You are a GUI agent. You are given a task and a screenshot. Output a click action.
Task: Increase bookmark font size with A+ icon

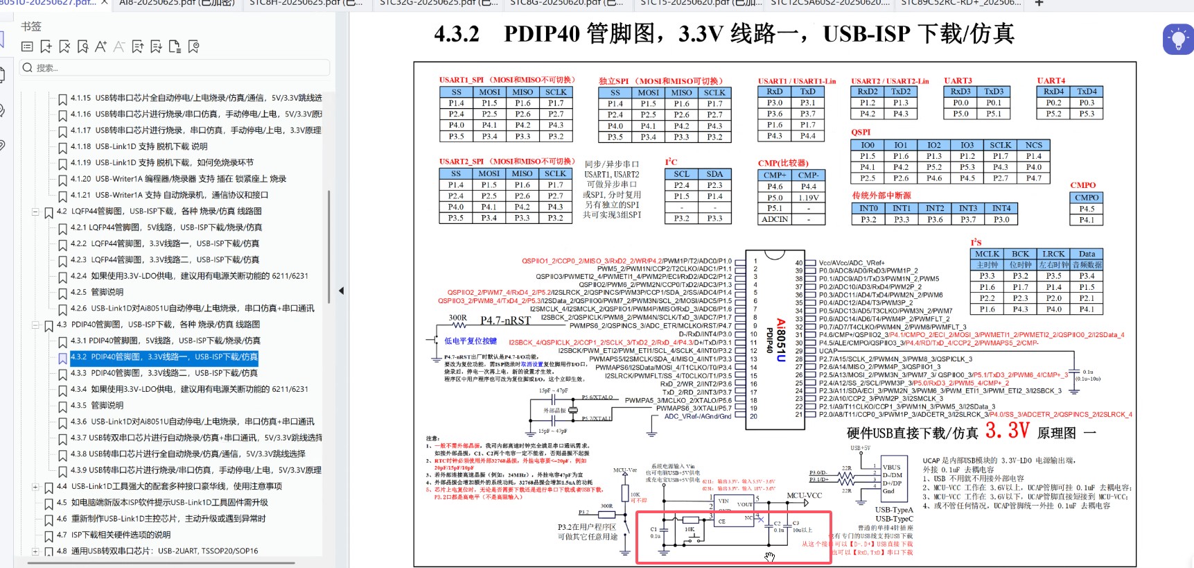(x=100, y=46)
